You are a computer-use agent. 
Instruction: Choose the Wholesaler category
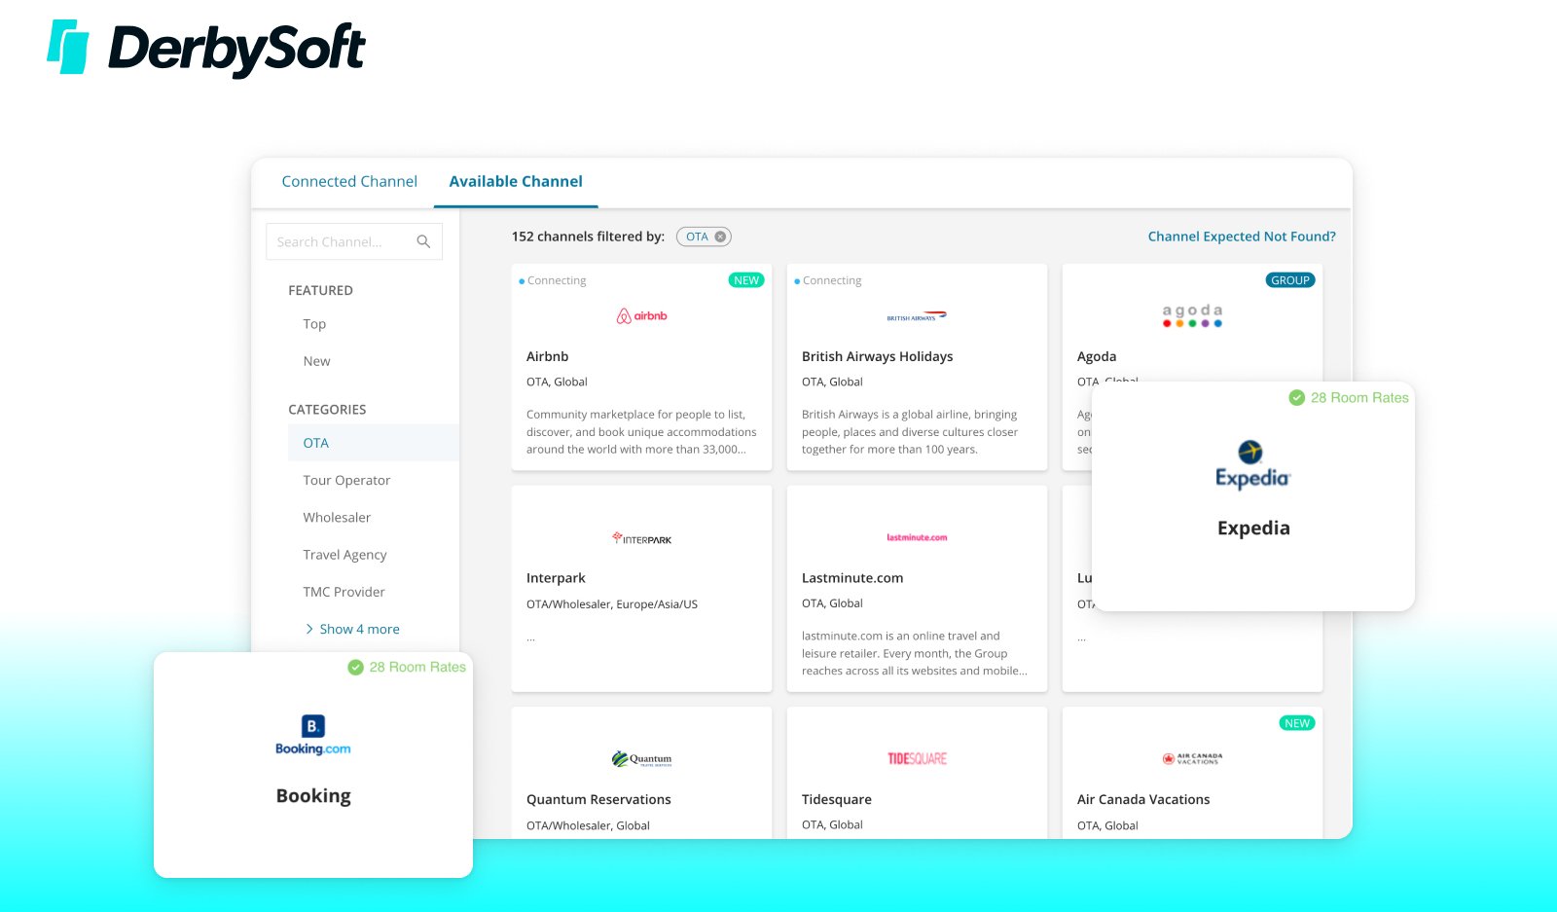(x=337, y=518)
